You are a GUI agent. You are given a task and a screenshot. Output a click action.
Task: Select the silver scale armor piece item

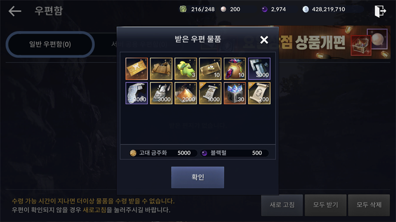137,93
